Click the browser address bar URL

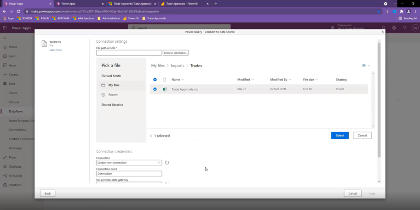(x=95, y=11)
